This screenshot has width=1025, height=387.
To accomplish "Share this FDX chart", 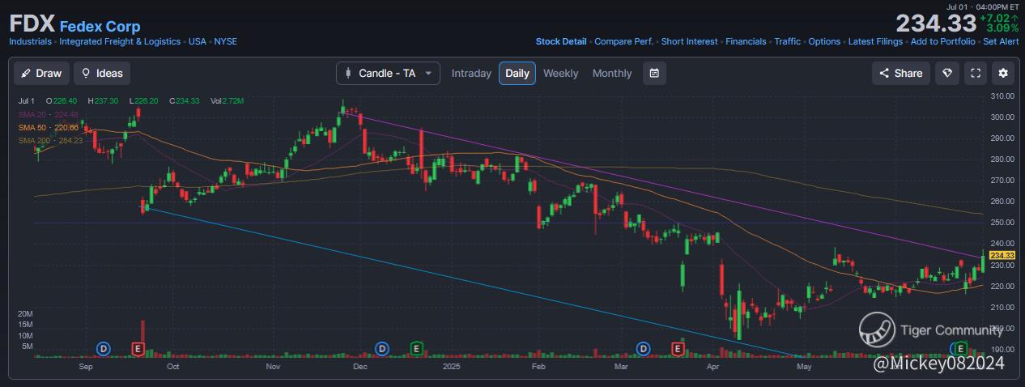I will [901, 73].
